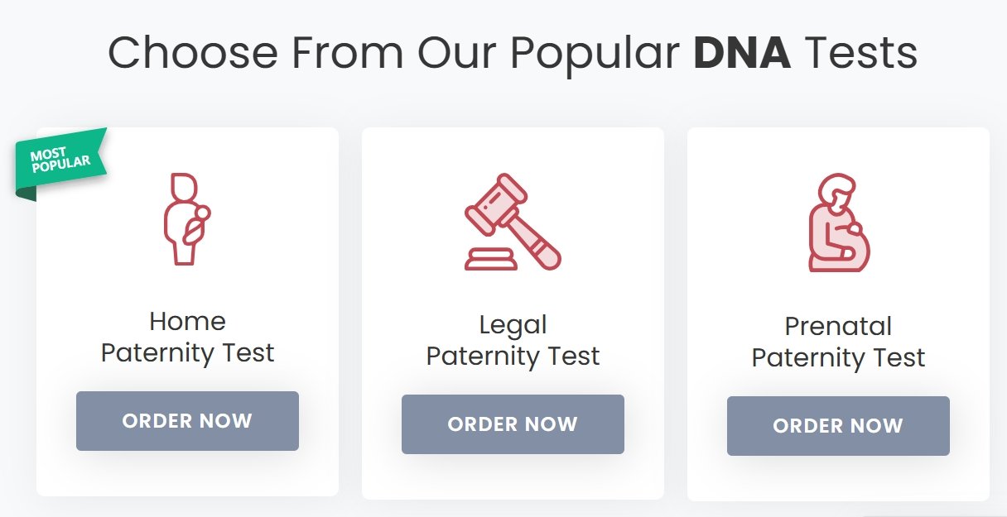
Task: Click the belly on the prenatal icon
Action: (858, 247)
